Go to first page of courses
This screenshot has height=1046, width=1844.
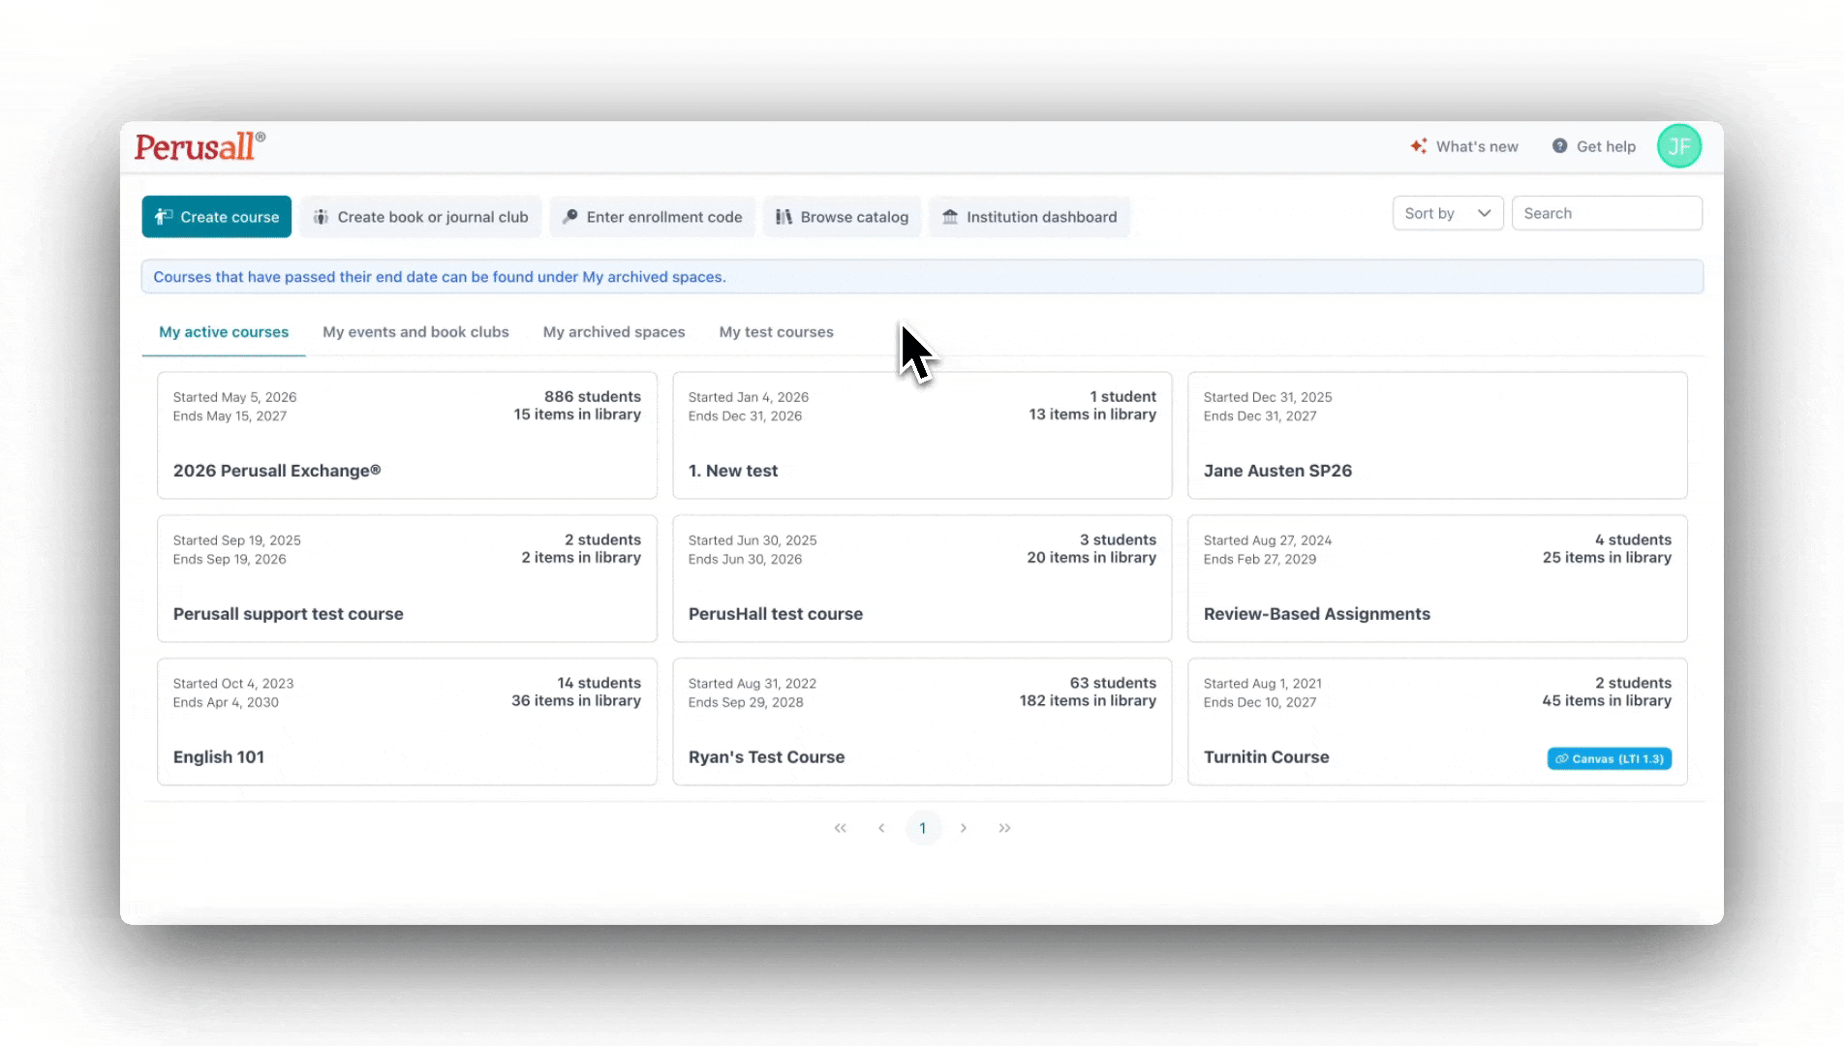(840, 828)
